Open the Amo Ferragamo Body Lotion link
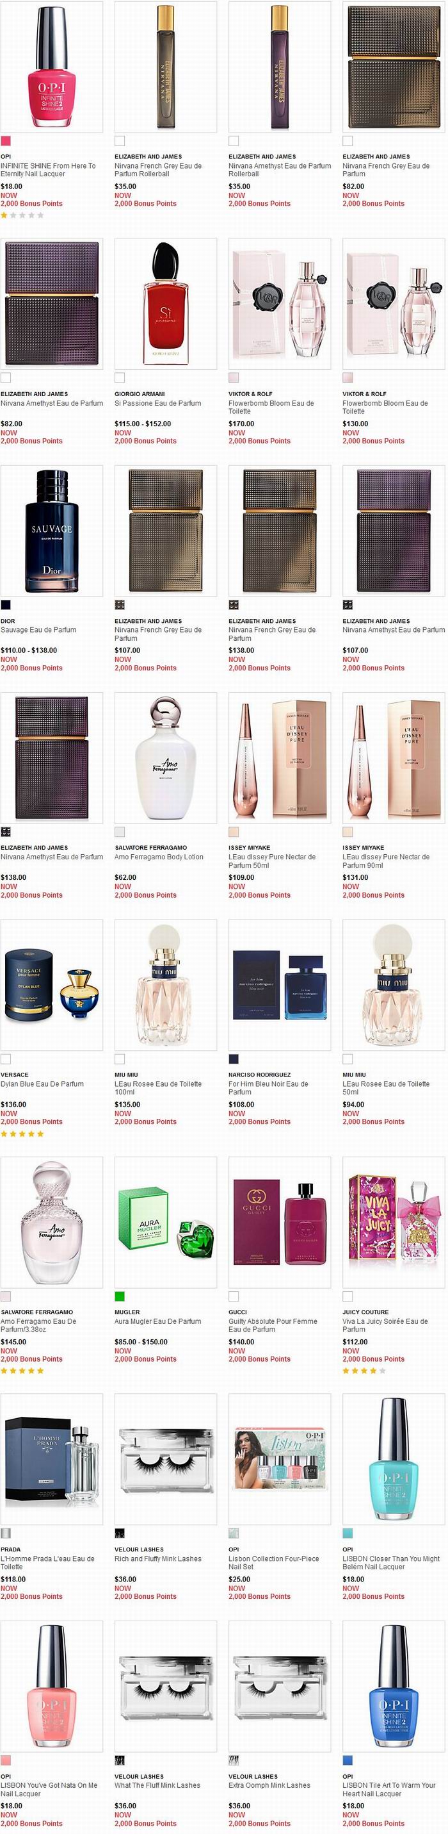Screen dimensions: 448x1834 tap(159, 857)
